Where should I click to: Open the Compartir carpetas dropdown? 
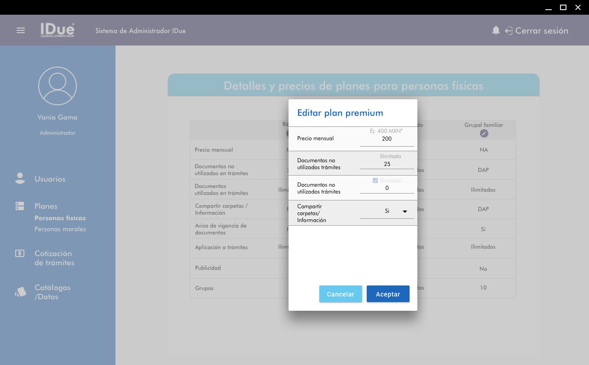[387, 211]
